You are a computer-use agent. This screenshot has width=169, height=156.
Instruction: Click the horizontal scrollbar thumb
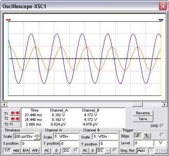click(x=137, y=104)
